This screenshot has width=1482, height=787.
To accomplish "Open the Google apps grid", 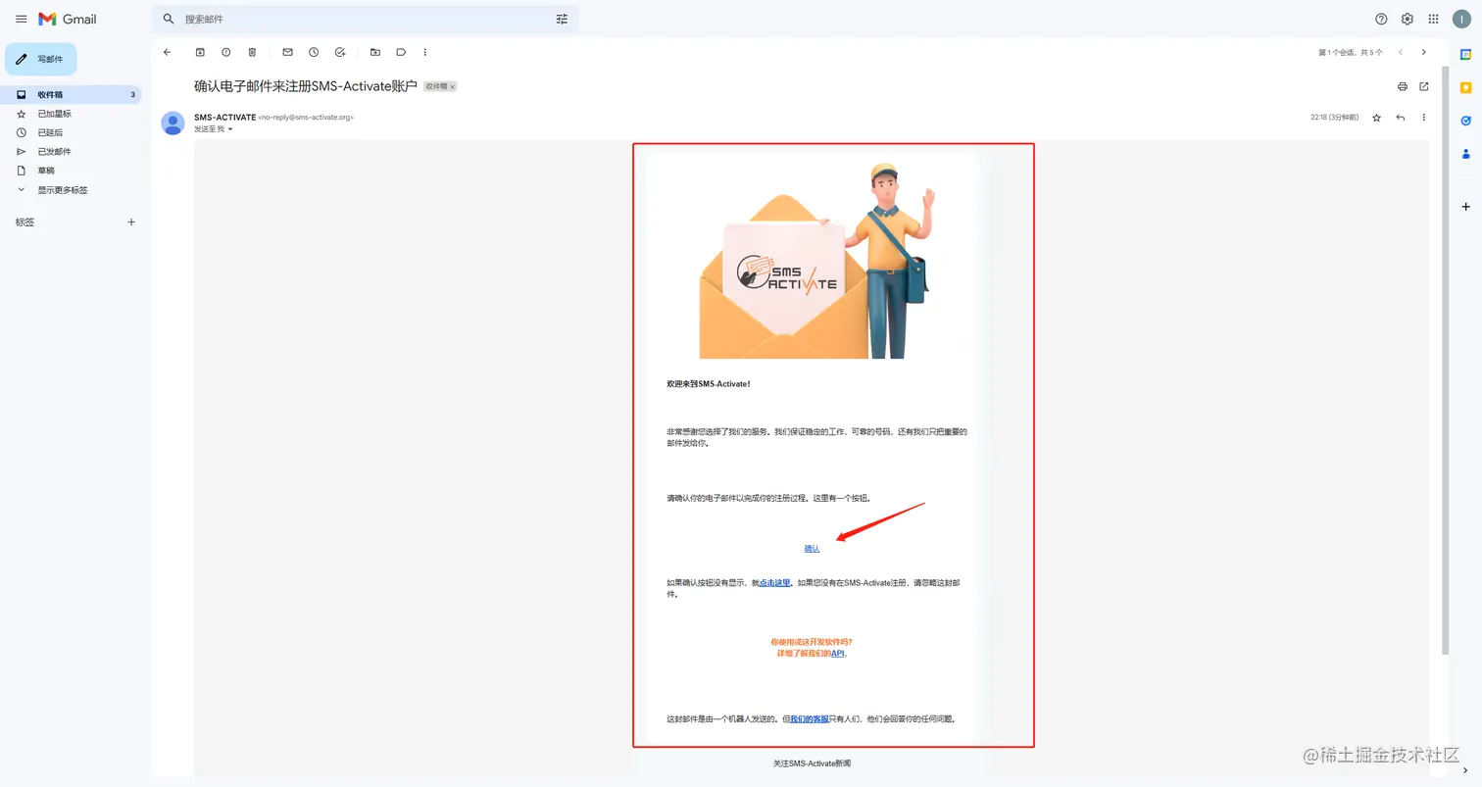I will click(1433, 19).
